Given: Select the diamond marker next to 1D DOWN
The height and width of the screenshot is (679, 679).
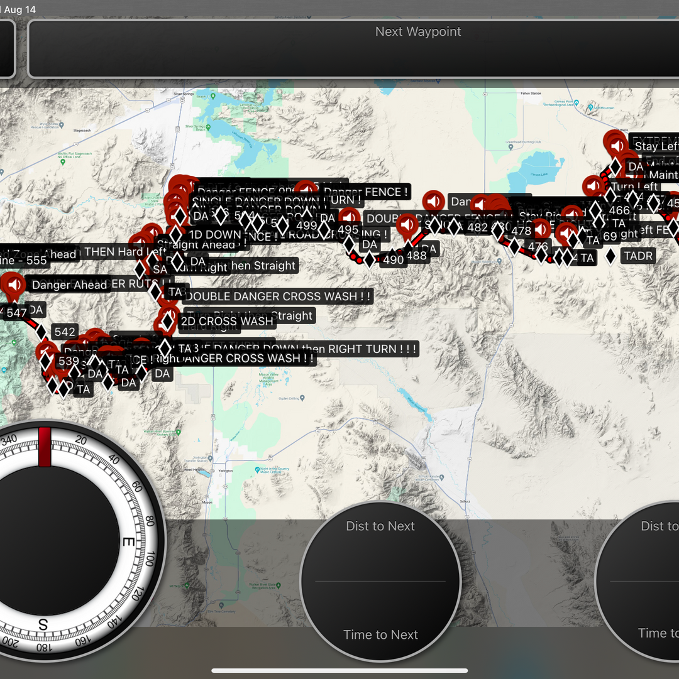Looking at the screenshot, I should coord(176,234).
